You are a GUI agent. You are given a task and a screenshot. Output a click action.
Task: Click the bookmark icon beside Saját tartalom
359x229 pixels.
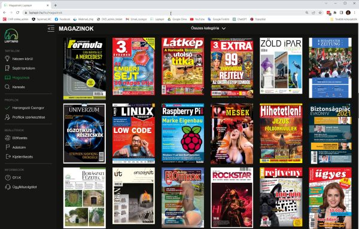[7, 68]
